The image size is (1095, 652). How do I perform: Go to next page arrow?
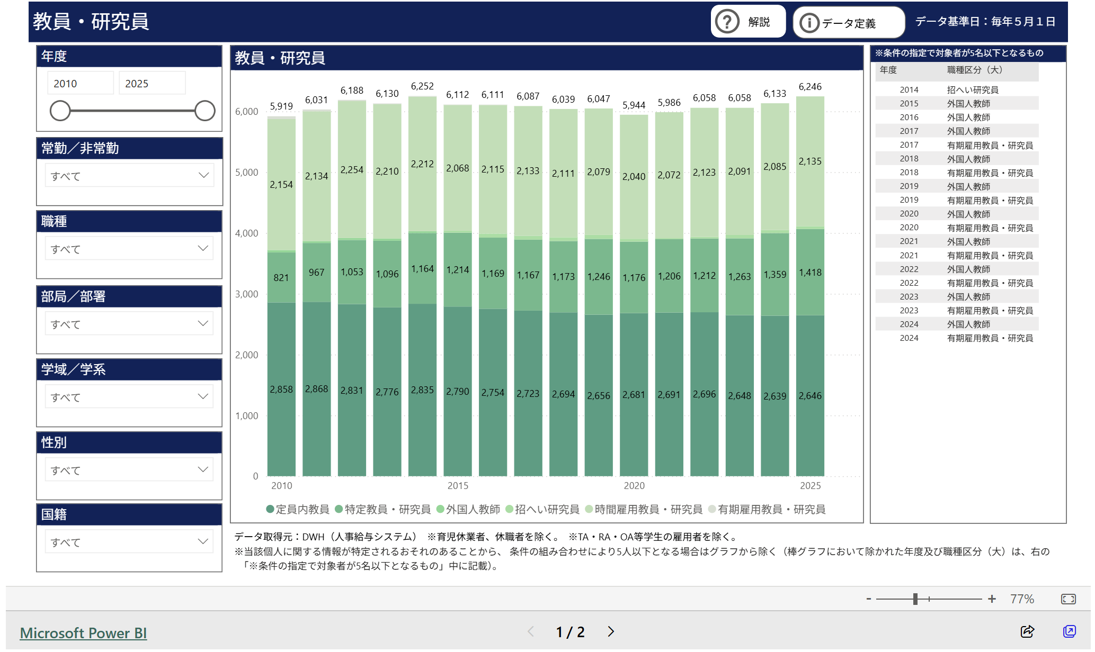click(x=611, y=631)
